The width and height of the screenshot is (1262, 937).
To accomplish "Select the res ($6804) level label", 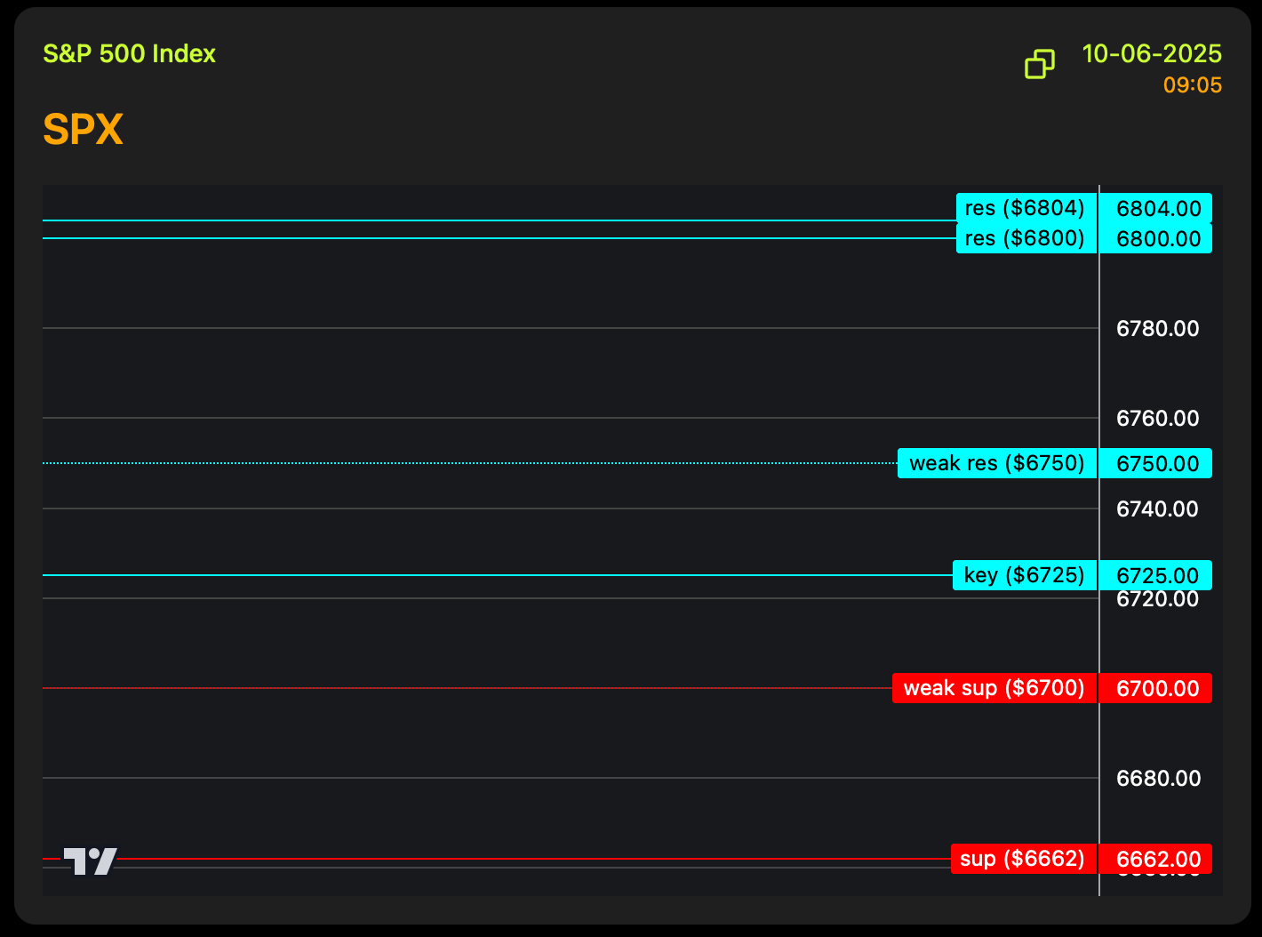I will click(x=1026, y=208).
